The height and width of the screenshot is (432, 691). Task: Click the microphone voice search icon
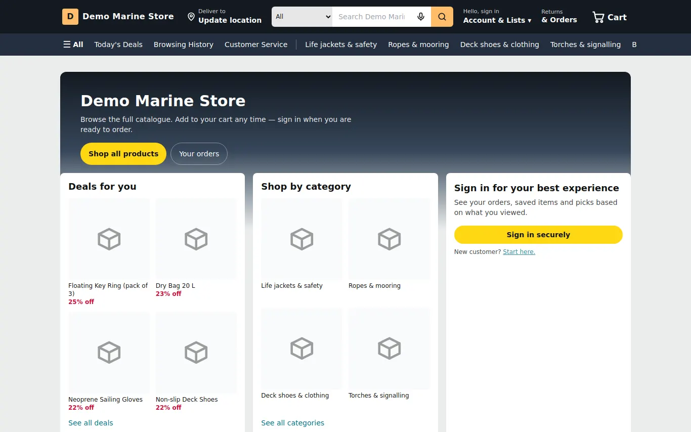(421, 17)
